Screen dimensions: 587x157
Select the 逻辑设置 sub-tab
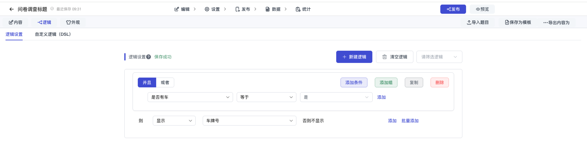14,34
